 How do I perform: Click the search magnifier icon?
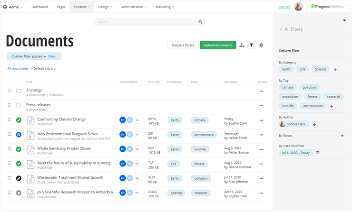pos(200,22)
